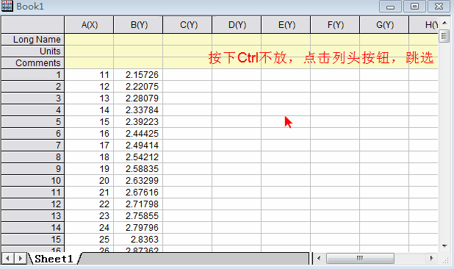Click column A cell with value 11
The image size is (454, 269).
89,75
